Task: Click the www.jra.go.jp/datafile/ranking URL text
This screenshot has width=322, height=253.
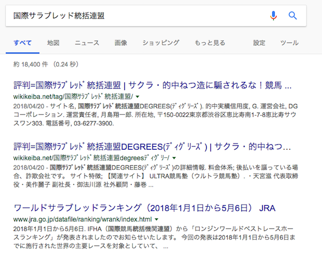Action: point(83,219)
